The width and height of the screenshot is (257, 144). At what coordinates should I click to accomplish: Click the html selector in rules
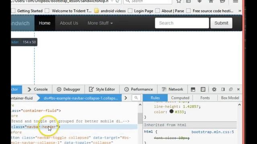pos(148,132)
